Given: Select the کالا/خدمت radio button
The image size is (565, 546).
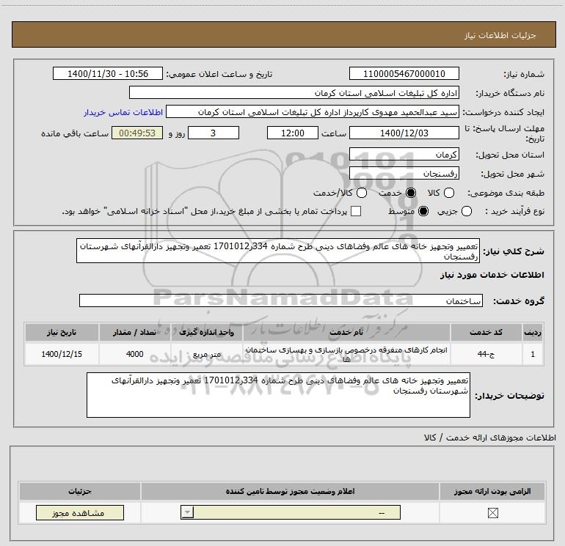Looking at the screenshot, I should click(x=362, y=193).
